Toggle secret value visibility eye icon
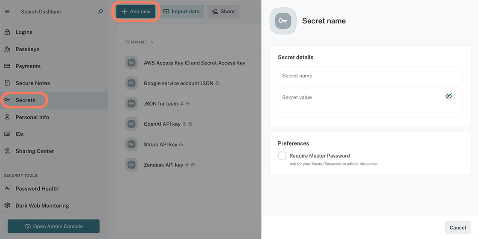 (449, 96)
